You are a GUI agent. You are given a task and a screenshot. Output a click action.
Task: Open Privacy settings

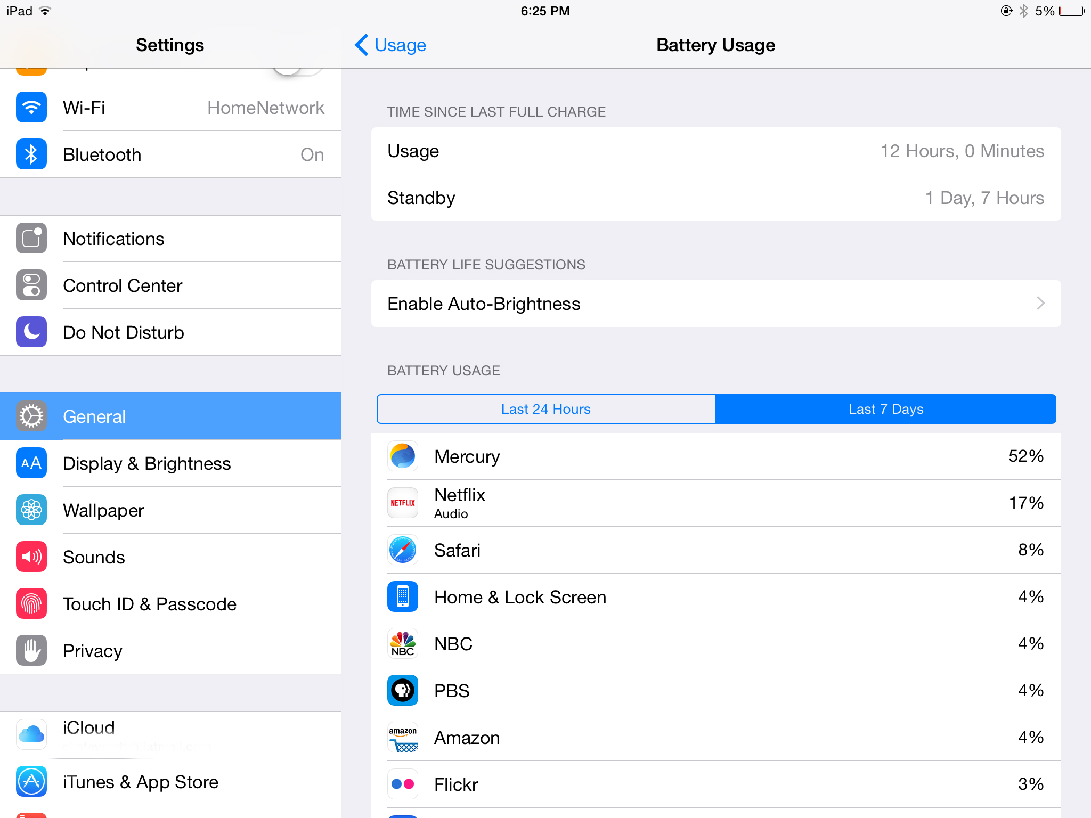[170, 651]
